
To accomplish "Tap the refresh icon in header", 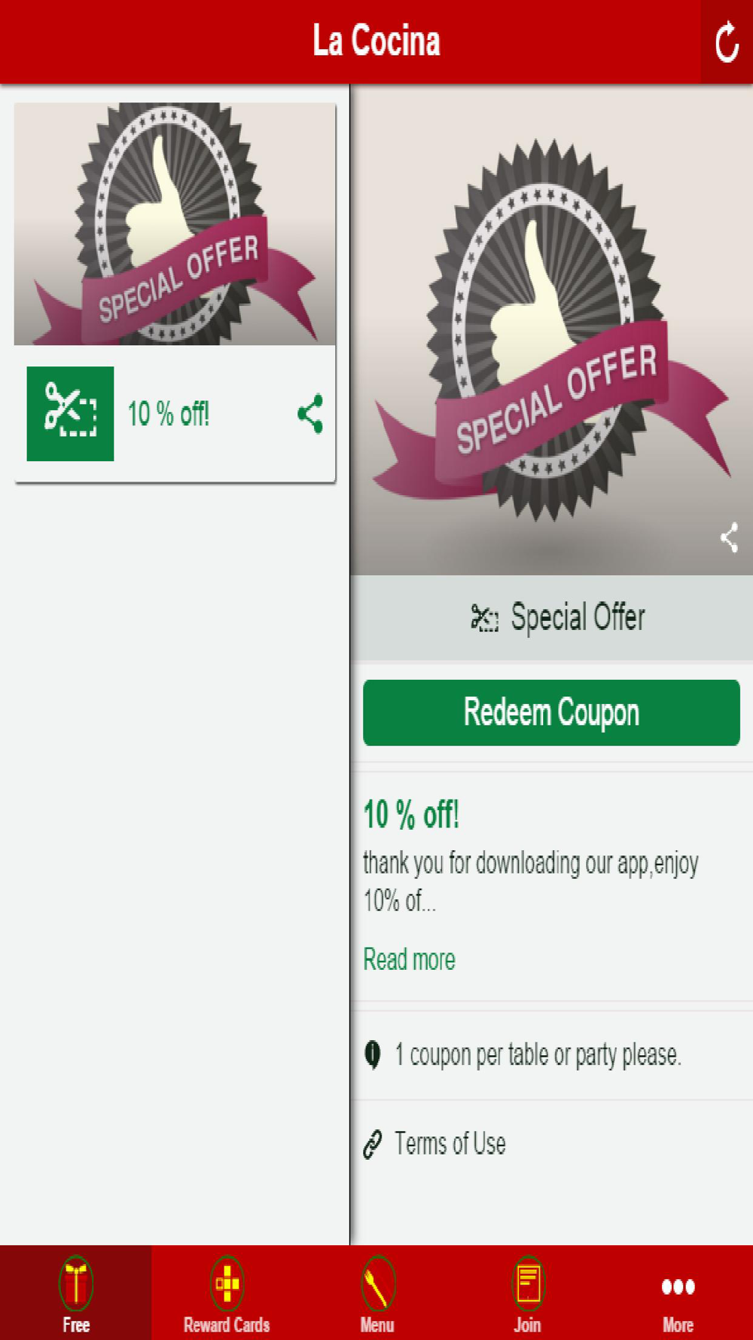I will [727, 42].
